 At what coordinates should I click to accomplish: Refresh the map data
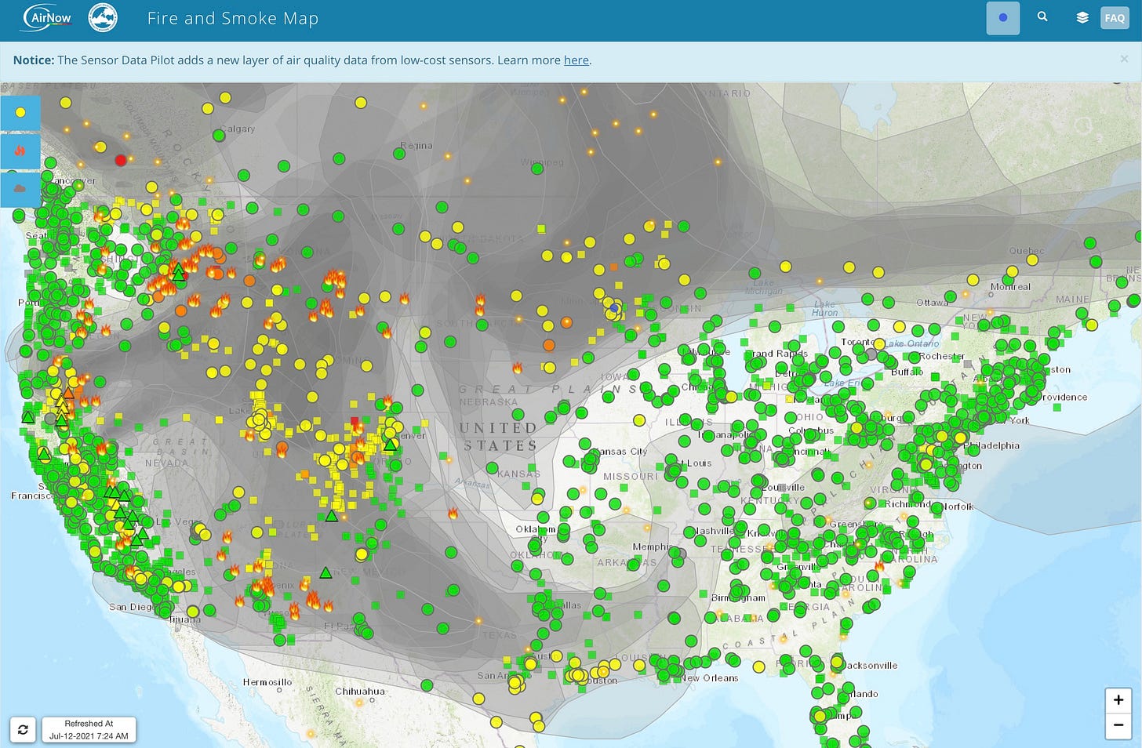(23, 730)
